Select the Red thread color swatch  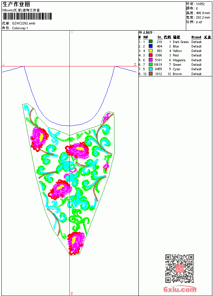coord(150,55)
